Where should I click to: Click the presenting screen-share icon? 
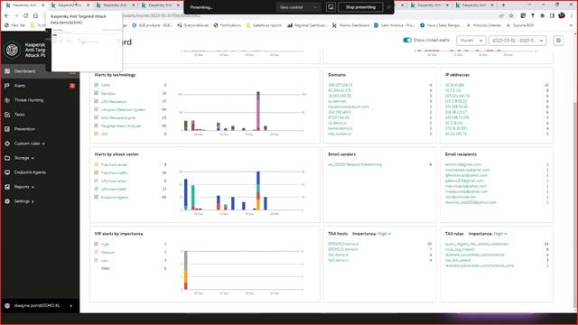click(331, 7)
